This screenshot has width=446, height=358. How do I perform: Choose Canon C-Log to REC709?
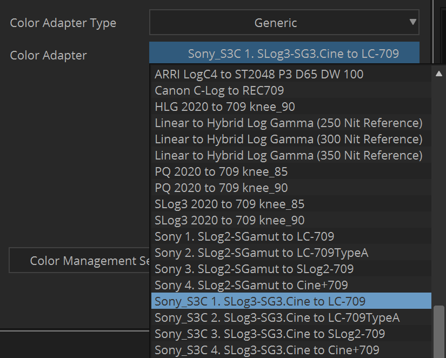tap(291, 90)
